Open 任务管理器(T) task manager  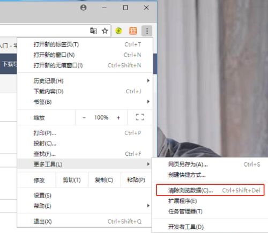(x=211, y=212)
